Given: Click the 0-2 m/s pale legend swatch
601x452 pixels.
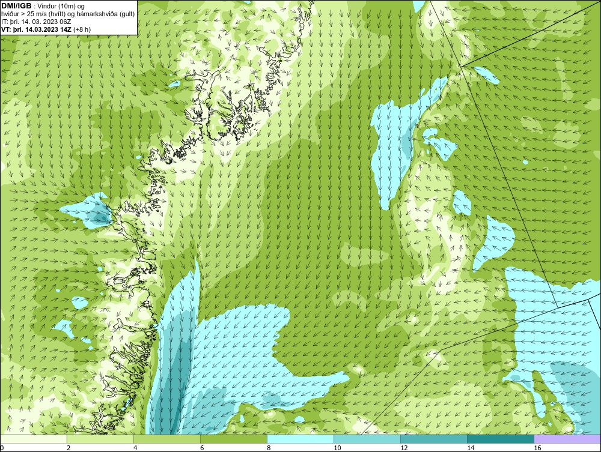Looking at the screenshot, I should tap(34, 439).
